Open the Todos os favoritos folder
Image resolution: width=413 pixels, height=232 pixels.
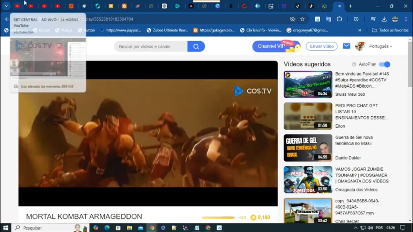pos(390,30)
